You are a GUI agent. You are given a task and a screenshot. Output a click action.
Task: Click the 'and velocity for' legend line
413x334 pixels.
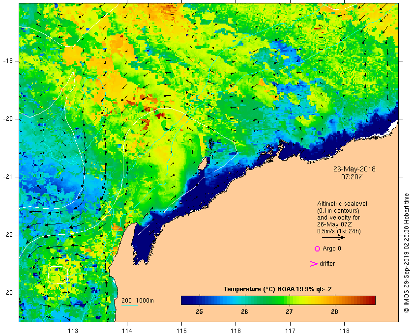tap(338, 218)
